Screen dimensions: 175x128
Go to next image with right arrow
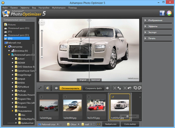point(107,87)
